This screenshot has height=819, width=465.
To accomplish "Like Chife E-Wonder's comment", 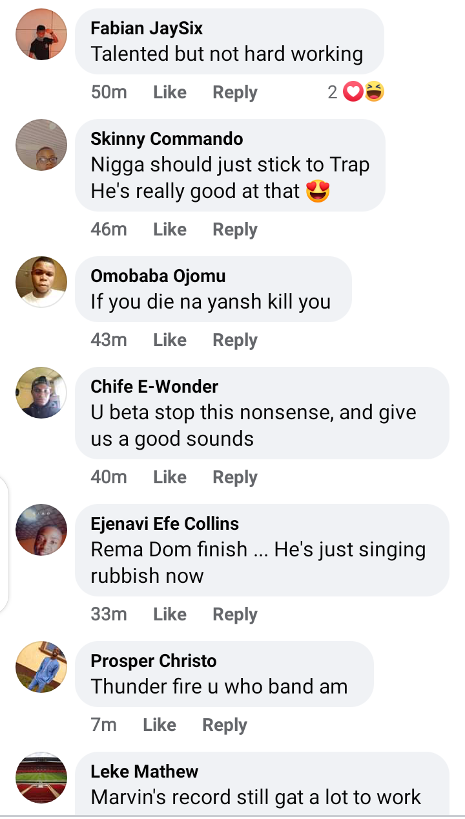I will pos(170,477).
